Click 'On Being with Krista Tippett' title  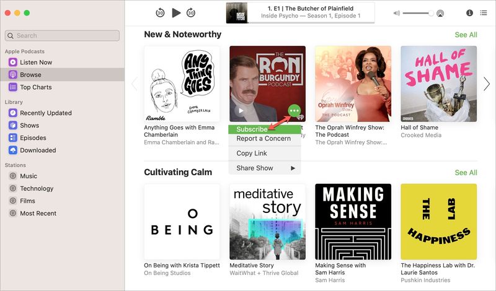pyautogui.click(x=182, y=266)
